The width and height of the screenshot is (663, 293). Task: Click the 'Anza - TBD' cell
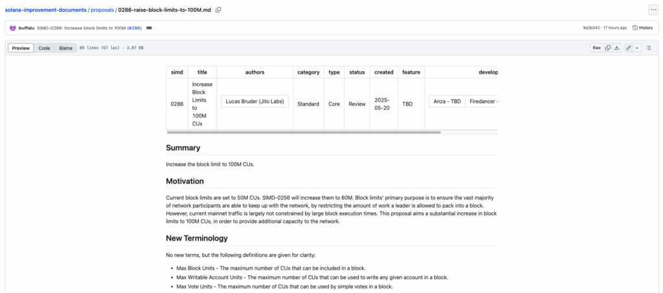point(447,102)
